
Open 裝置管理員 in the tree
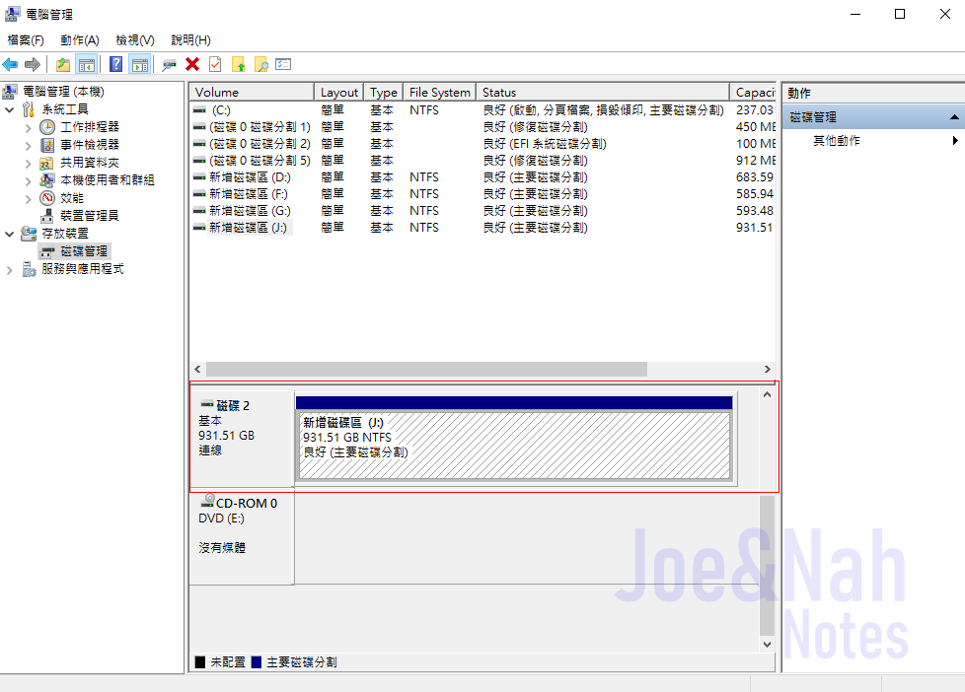(90, 216)
